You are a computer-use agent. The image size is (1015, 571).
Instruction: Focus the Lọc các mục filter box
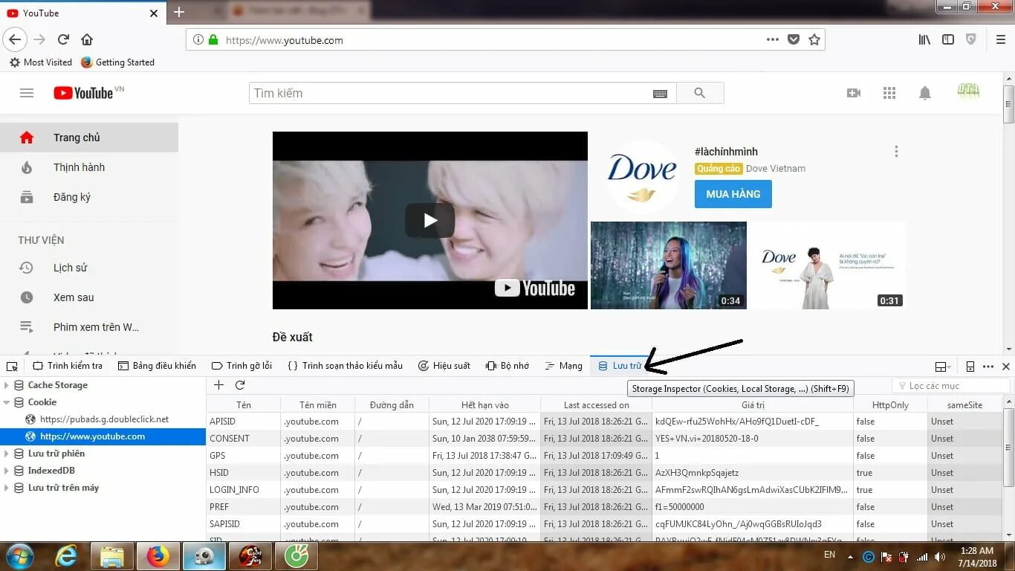tap(950, 385)
